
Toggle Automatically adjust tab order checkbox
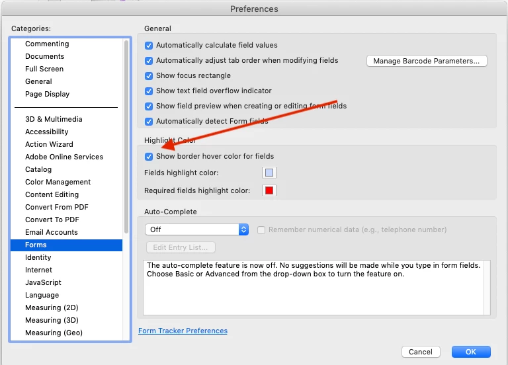coord(149,61)
